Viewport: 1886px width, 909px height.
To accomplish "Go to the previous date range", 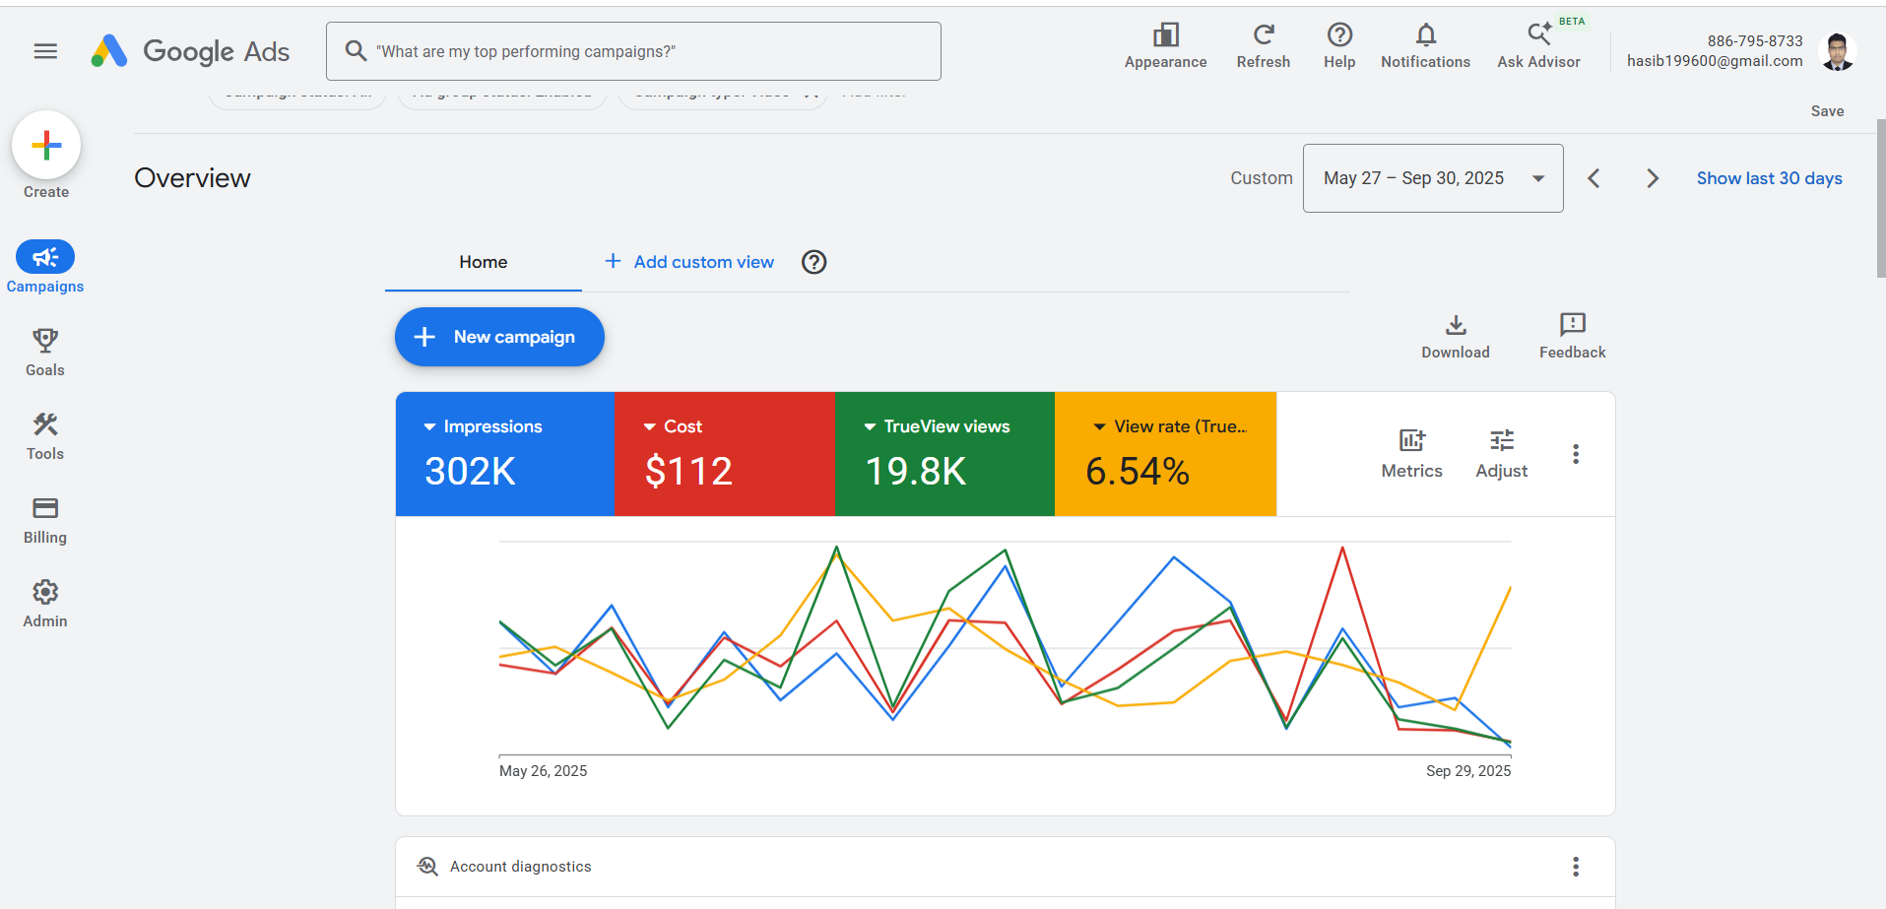I will pos(1593,178).
